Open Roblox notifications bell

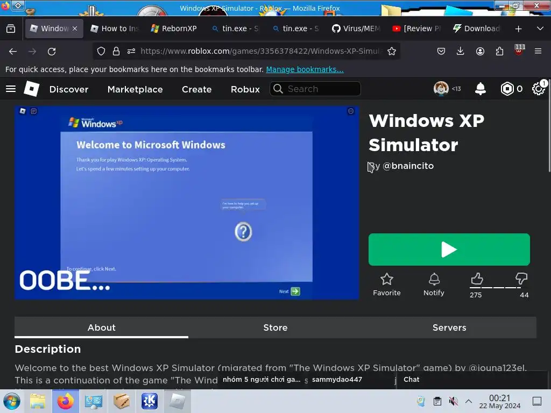pyautogui.click(x=481, y=89)
